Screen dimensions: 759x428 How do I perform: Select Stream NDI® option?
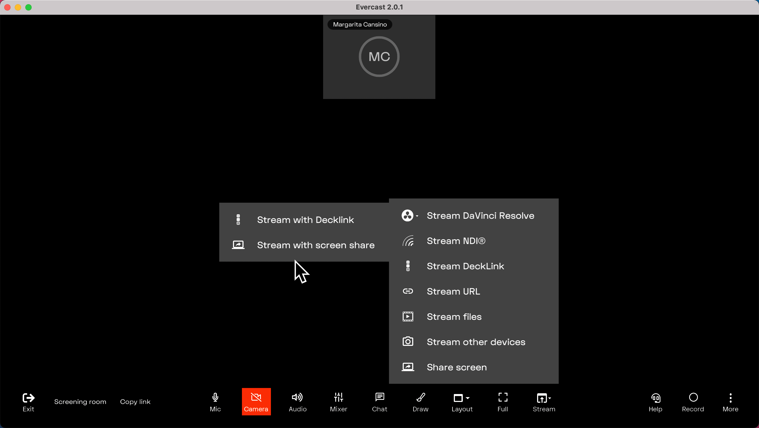coord(474,241)
